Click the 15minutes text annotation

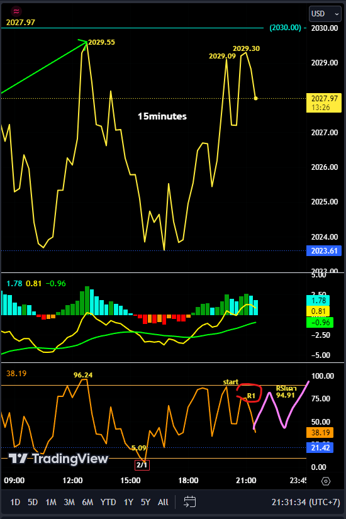coord(162,116)
